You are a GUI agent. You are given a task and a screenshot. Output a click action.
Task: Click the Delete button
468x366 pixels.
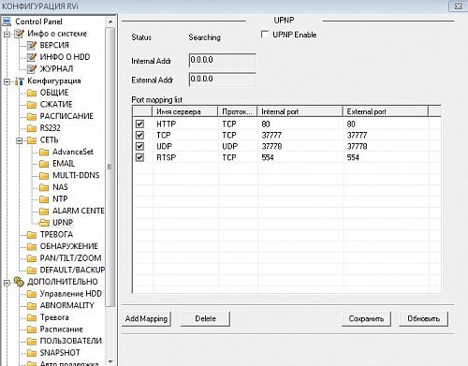coord(205,318)
